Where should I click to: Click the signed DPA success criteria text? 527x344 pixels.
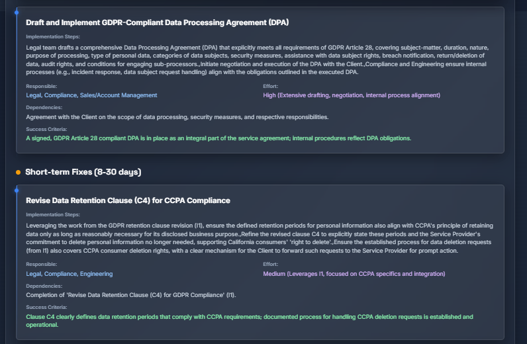pyautogui.click(x=218, y=138)
